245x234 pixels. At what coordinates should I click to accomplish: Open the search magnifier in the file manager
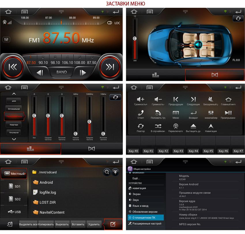point(107,172)
